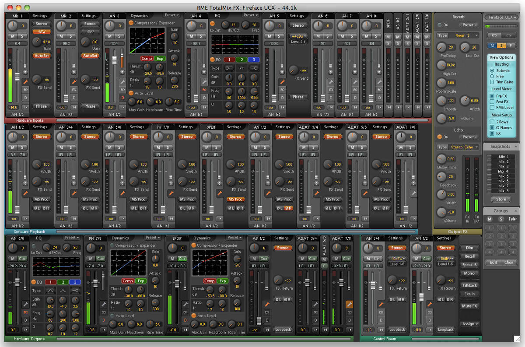The height and width of the screenshot is (347, 525).
Task: Toggle MS Proc on the AN 3/4 input channel
Action: point(90,199)
